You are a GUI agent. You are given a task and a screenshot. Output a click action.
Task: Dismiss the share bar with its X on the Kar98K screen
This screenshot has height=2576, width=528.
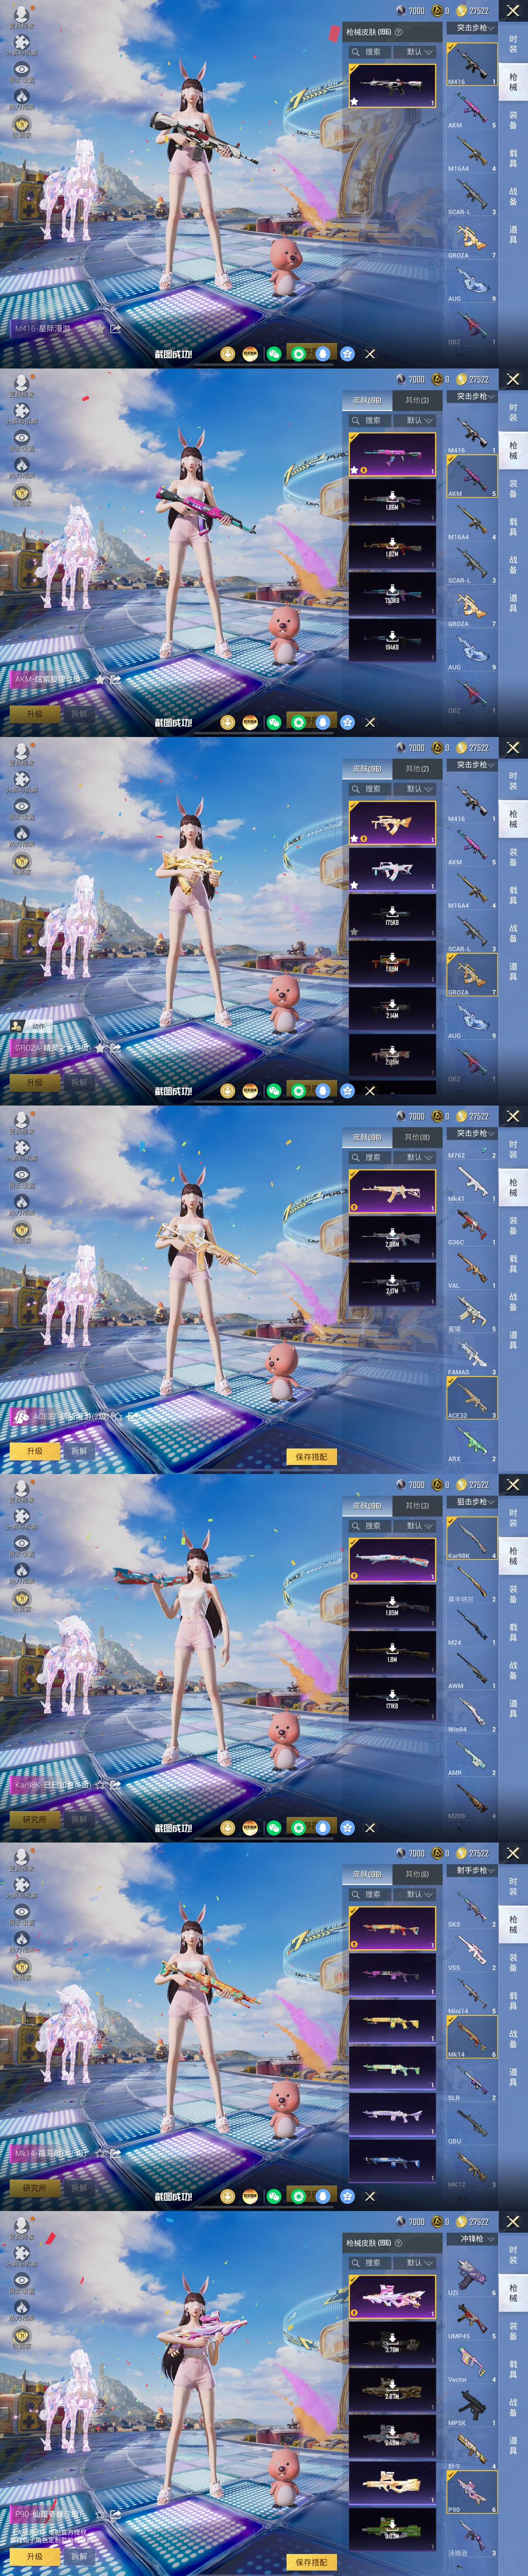(x=370, y=1827)
